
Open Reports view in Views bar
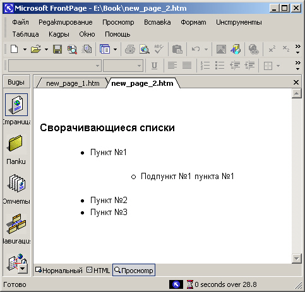point(16,189)
